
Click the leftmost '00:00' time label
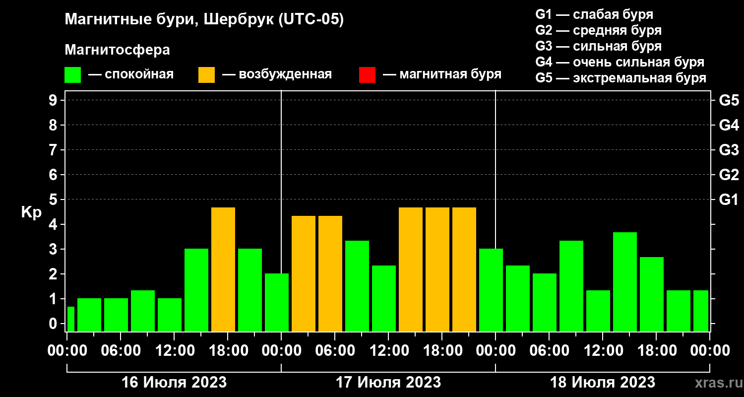(x=67, y=351)
